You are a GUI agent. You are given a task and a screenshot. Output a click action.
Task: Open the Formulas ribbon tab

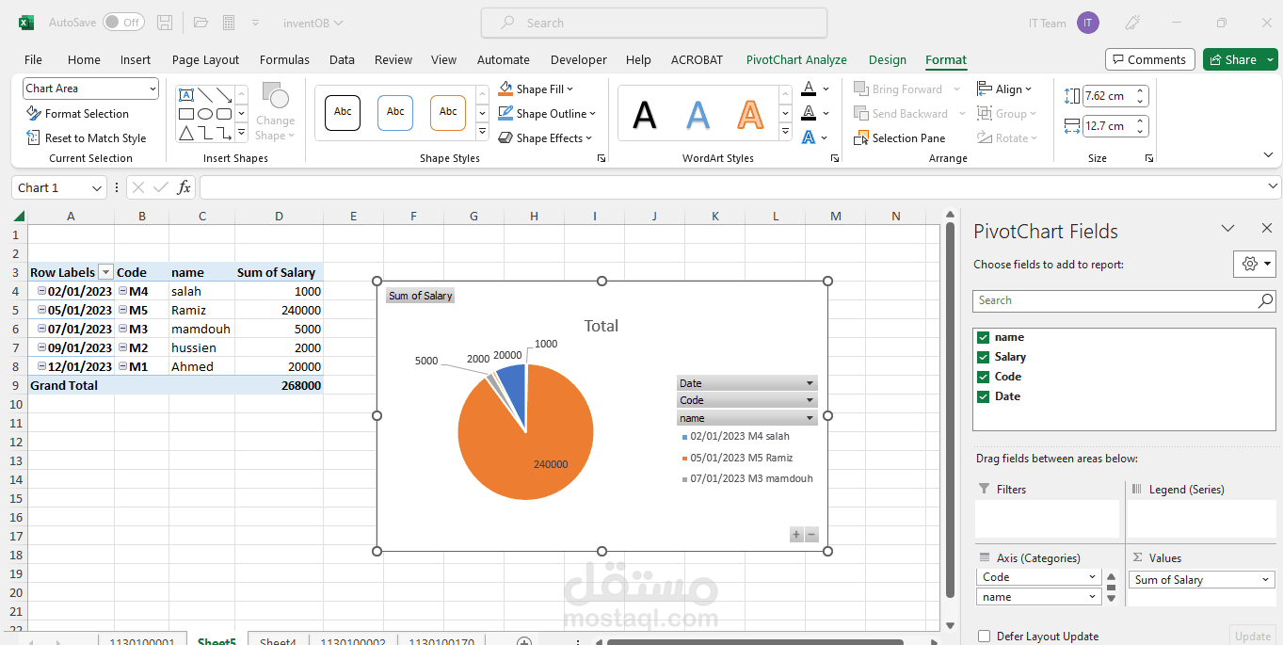pyautogui.click(x=284, y=59)
